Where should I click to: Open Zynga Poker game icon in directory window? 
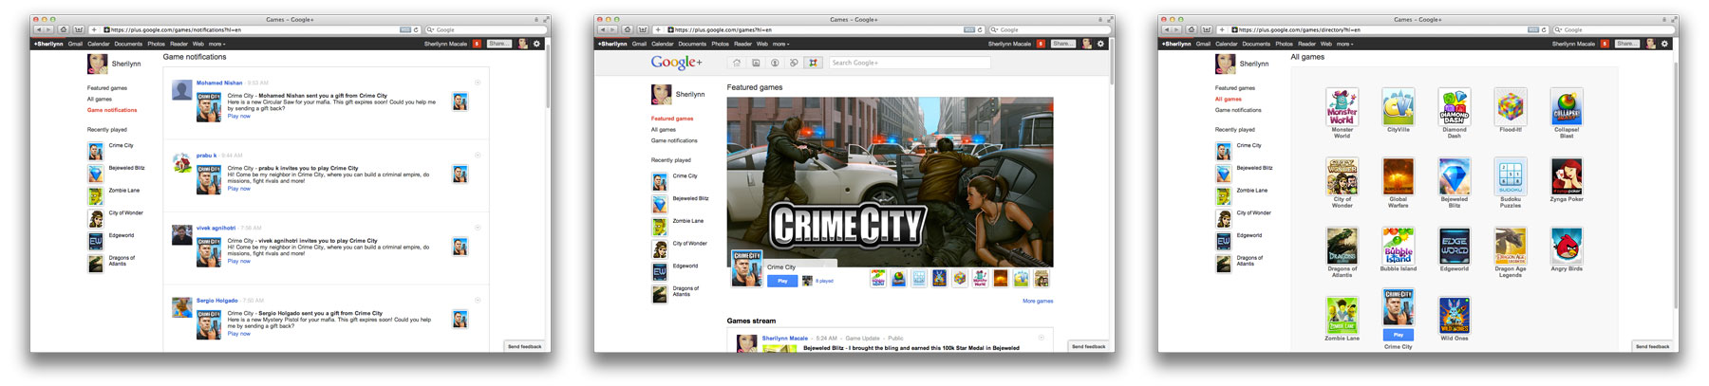tap(1567, 176)
